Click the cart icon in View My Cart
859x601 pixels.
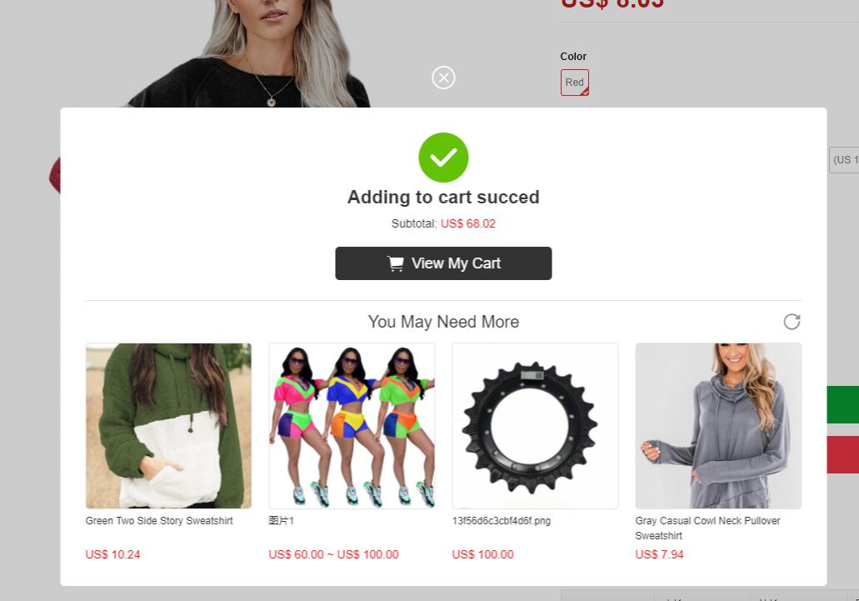click(x=396, y=263)
